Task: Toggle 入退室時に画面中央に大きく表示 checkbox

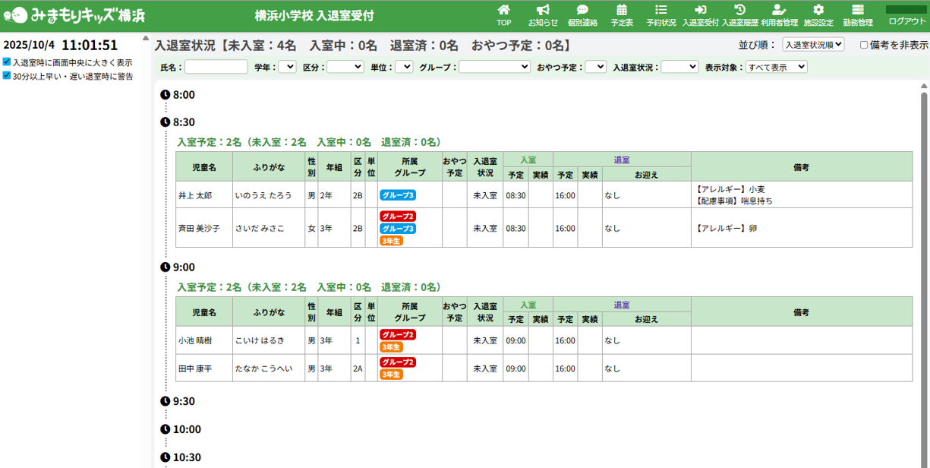Action: (7, 62)
